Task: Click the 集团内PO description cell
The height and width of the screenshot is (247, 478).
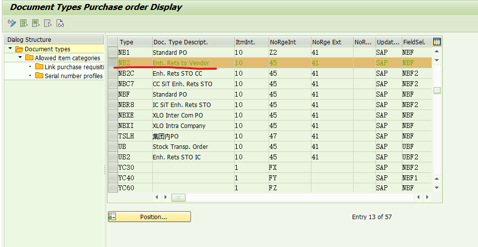Action: (x=193, y=136)
